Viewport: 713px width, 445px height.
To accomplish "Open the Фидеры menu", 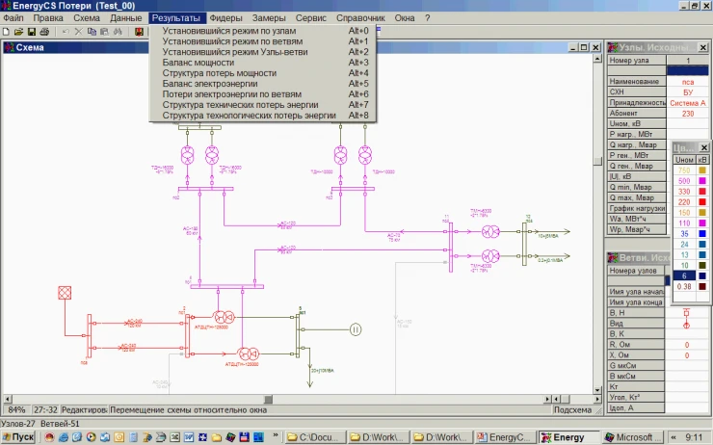I will click(x=226, y=18).
